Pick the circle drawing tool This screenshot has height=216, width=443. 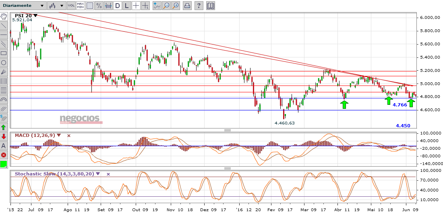pyautogui.click(x=4, y=63)
